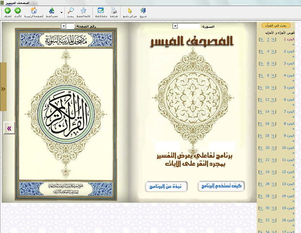Screen dimensions: 301x233
Task: Open the page number رقم الصفحة dropdown
Action: (64, 26)
